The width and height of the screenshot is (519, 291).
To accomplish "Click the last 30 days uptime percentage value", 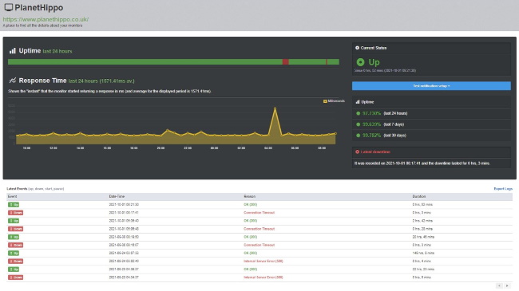I will [x=371, y=136].
